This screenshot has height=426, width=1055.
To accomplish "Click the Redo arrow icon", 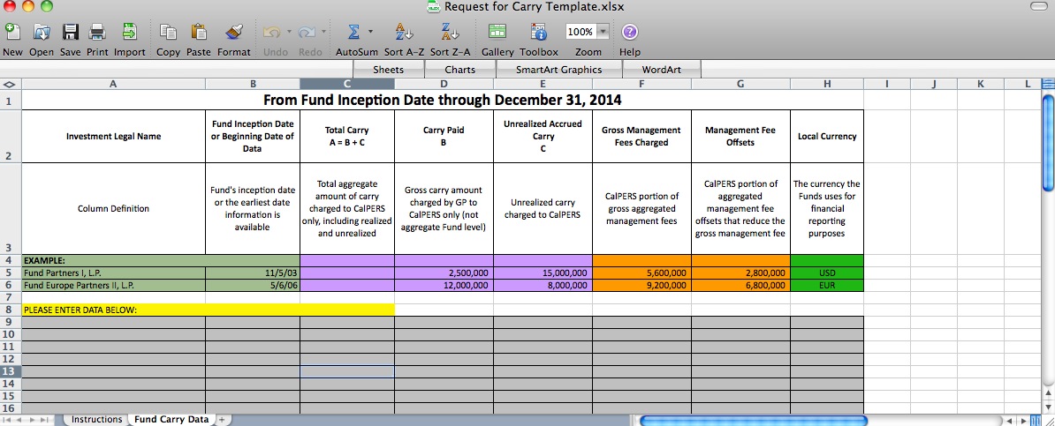I will 307,32.
